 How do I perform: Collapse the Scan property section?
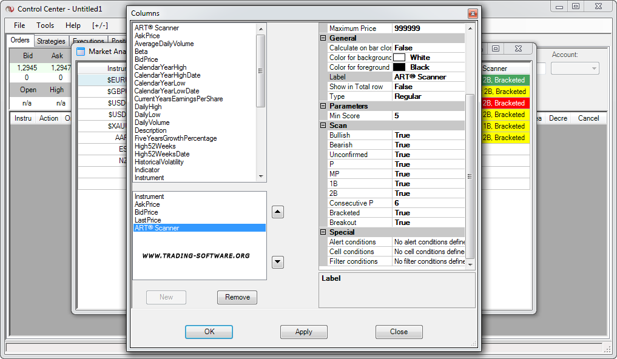(x=323, y=126)
